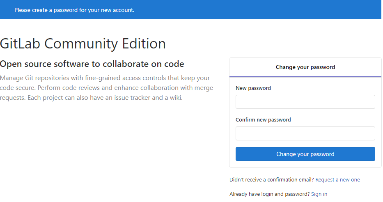Click the GitLab Community Edition heading
The image size is (383, 202).
[x=83, y=44]
